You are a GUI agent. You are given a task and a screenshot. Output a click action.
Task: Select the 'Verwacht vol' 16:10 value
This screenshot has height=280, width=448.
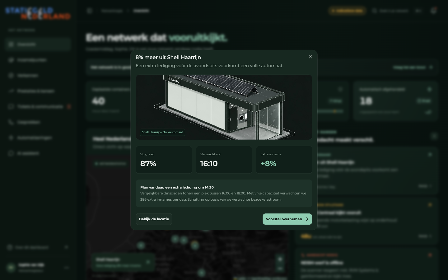[209, 164]
